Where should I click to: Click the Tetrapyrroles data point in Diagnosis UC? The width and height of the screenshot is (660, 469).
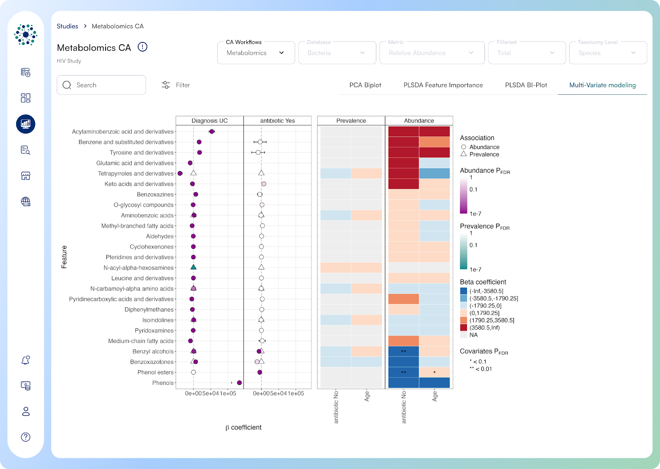tap(180, 174)
